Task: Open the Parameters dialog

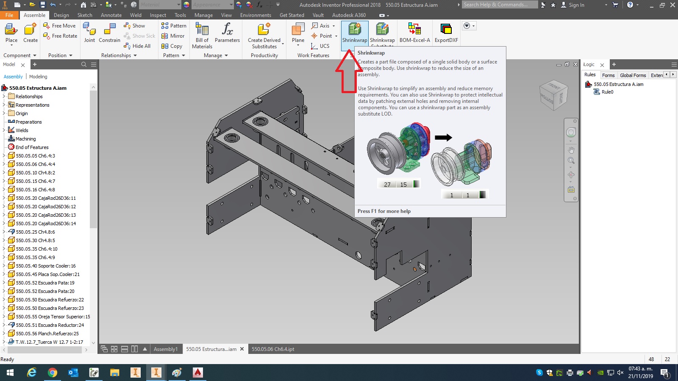Action: coord(228,34)
